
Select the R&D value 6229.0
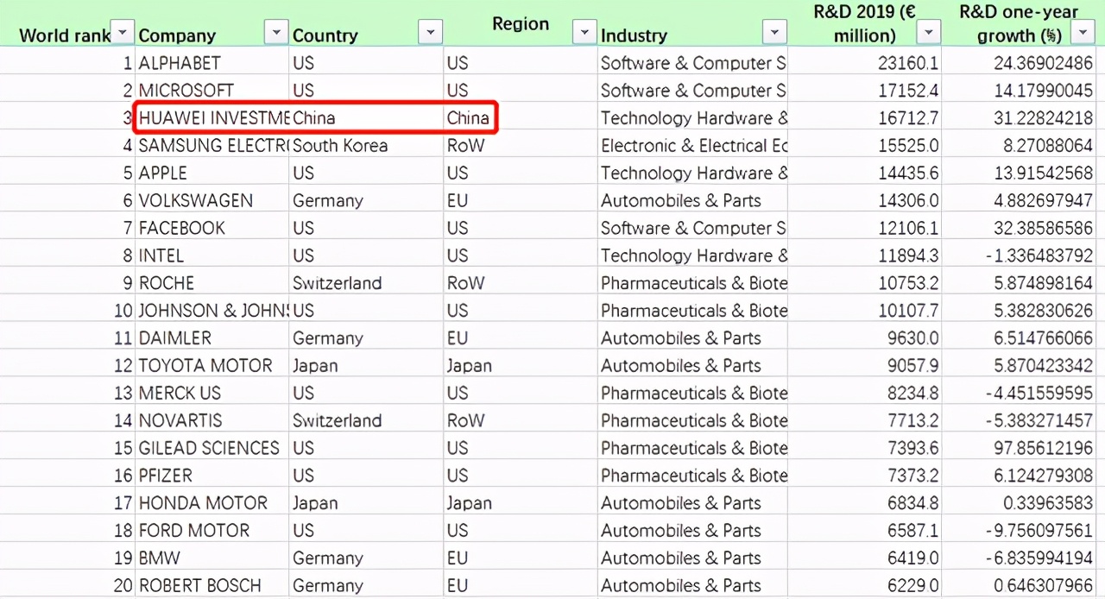point(865,586)
